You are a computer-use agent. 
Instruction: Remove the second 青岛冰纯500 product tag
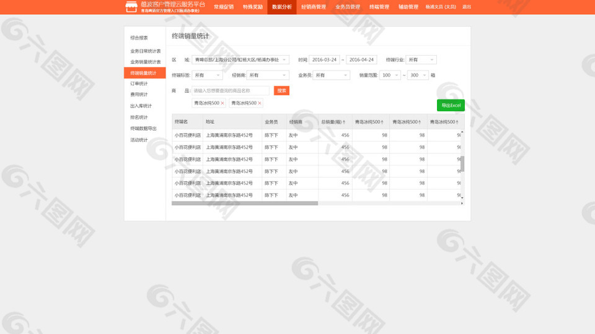(x=260, y=103)
